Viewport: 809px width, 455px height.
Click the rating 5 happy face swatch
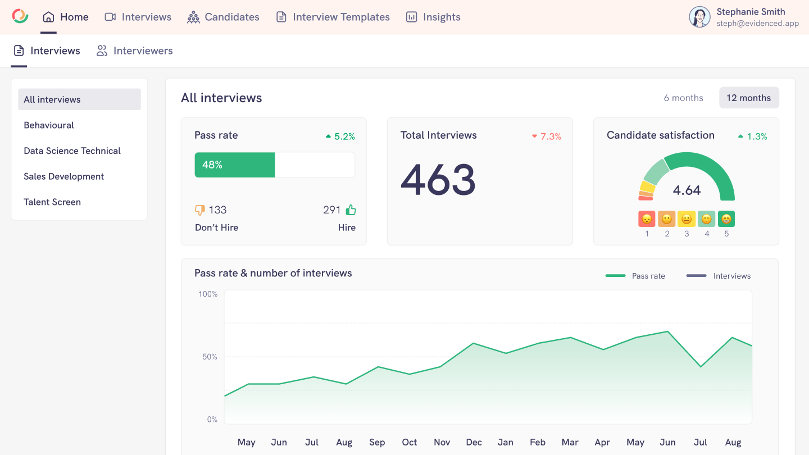click(x=726, y=219)
